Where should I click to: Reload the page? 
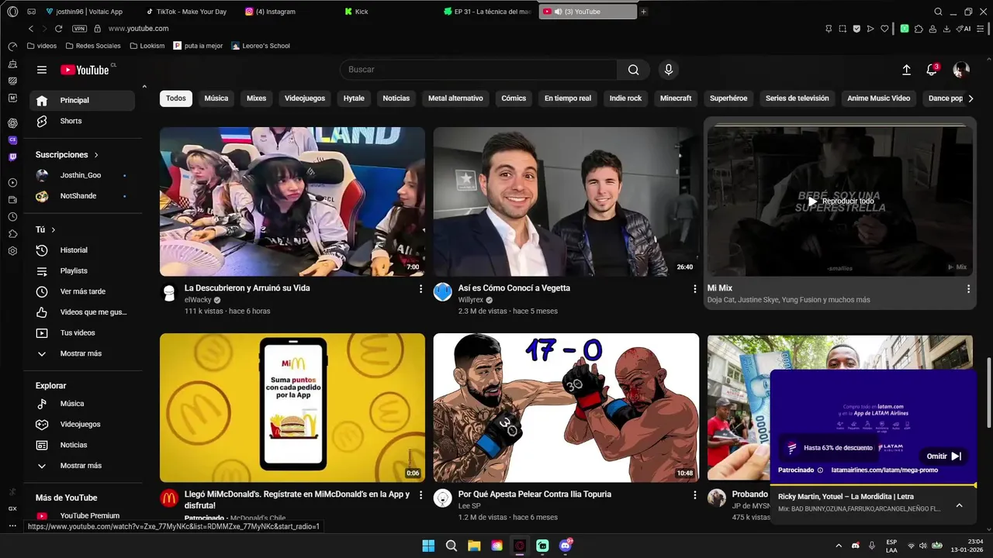(58, 29)
